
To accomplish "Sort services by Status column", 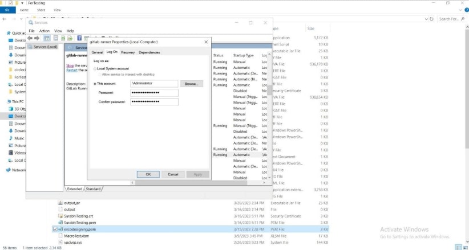I will (219, 56).
